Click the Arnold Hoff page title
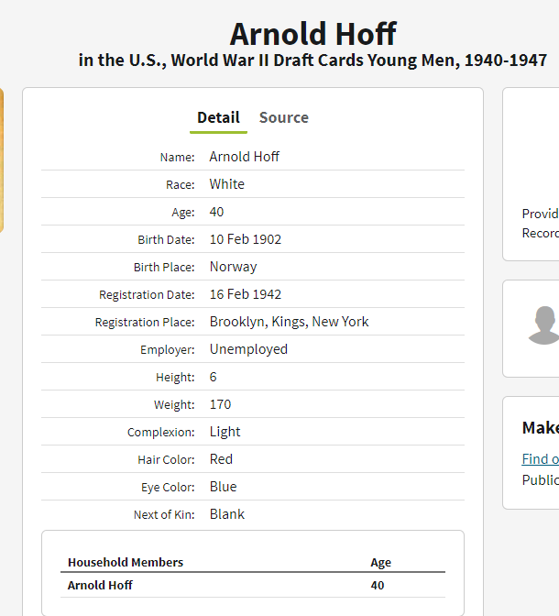559x616 pixels. click(x=313, y=34)
